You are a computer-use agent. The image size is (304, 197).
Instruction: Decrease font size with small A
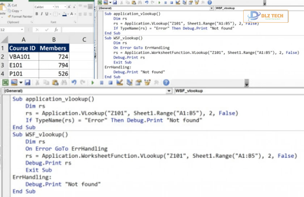pyautogui.click(x=74, y=7)
